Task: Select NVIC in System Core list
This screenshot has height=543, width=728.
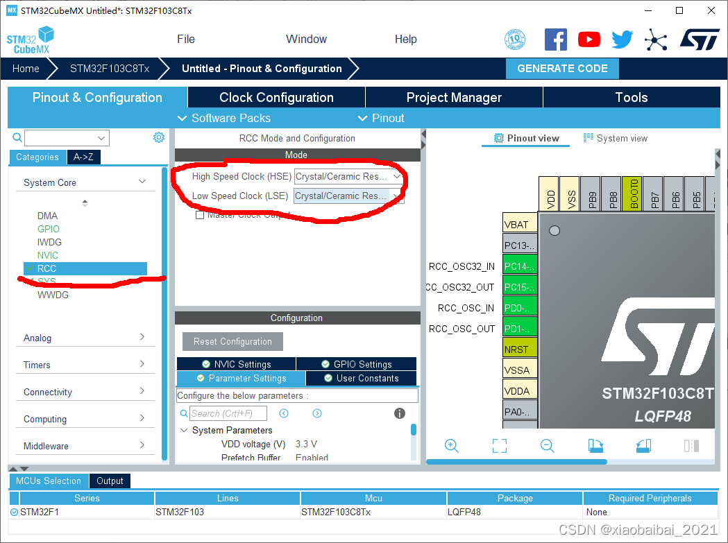Action: pyautogui.click(x=47, y=255)
